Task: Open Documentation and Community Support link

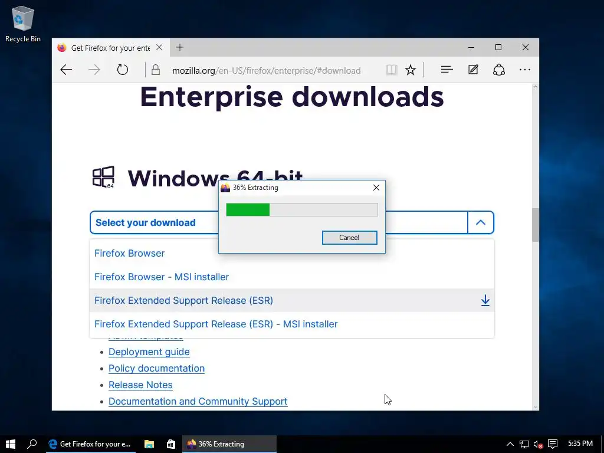Action: (198, 401)
